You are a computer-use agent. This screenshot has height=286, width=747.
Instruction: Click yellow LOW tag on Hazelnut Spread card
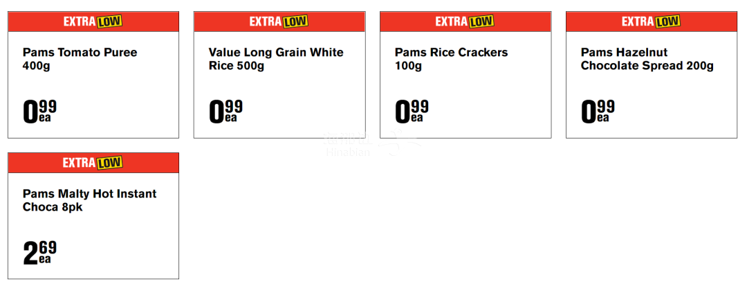667,21
